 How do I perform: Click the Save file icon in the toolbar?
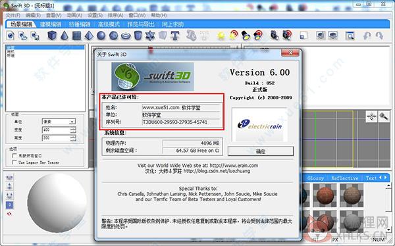[x=35, y=36]
